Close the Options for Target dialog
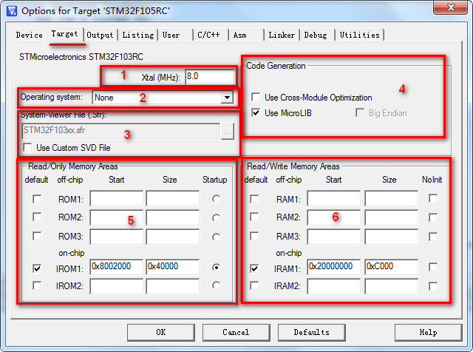 click(451, 7)
